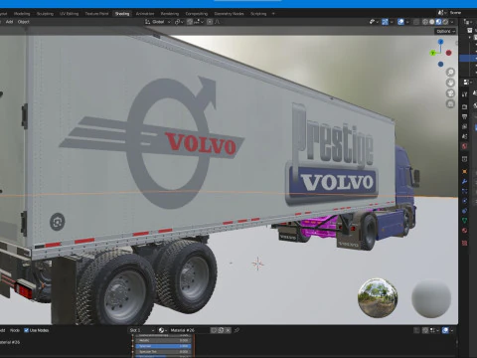Image resolution: width=477 pixels, height=358 pixels.
Task: Open the Rendering workspace tab
Action: pos(170,14)
